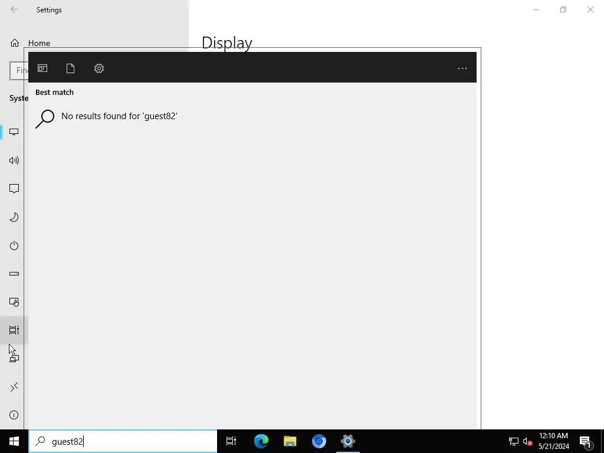
Task: Click the Display page title in Settings
Action: pyautogui.click(x=227, y=42)
